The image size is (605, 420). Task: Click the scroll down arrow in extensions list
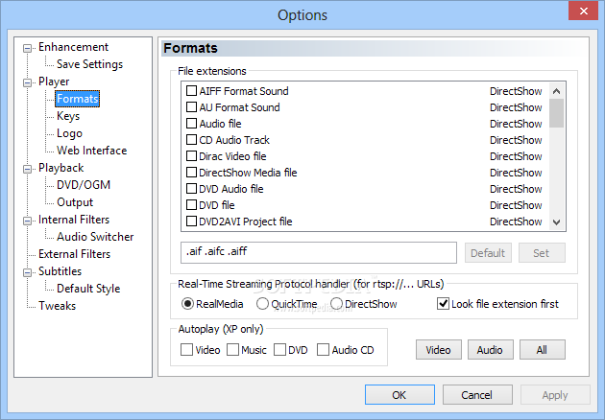(556, 222)
